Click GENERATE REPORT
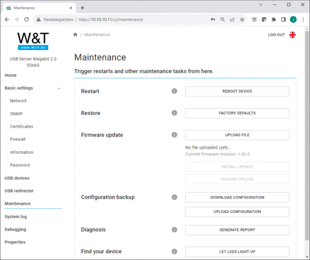310x260 pixels. [x=237, y=230]
